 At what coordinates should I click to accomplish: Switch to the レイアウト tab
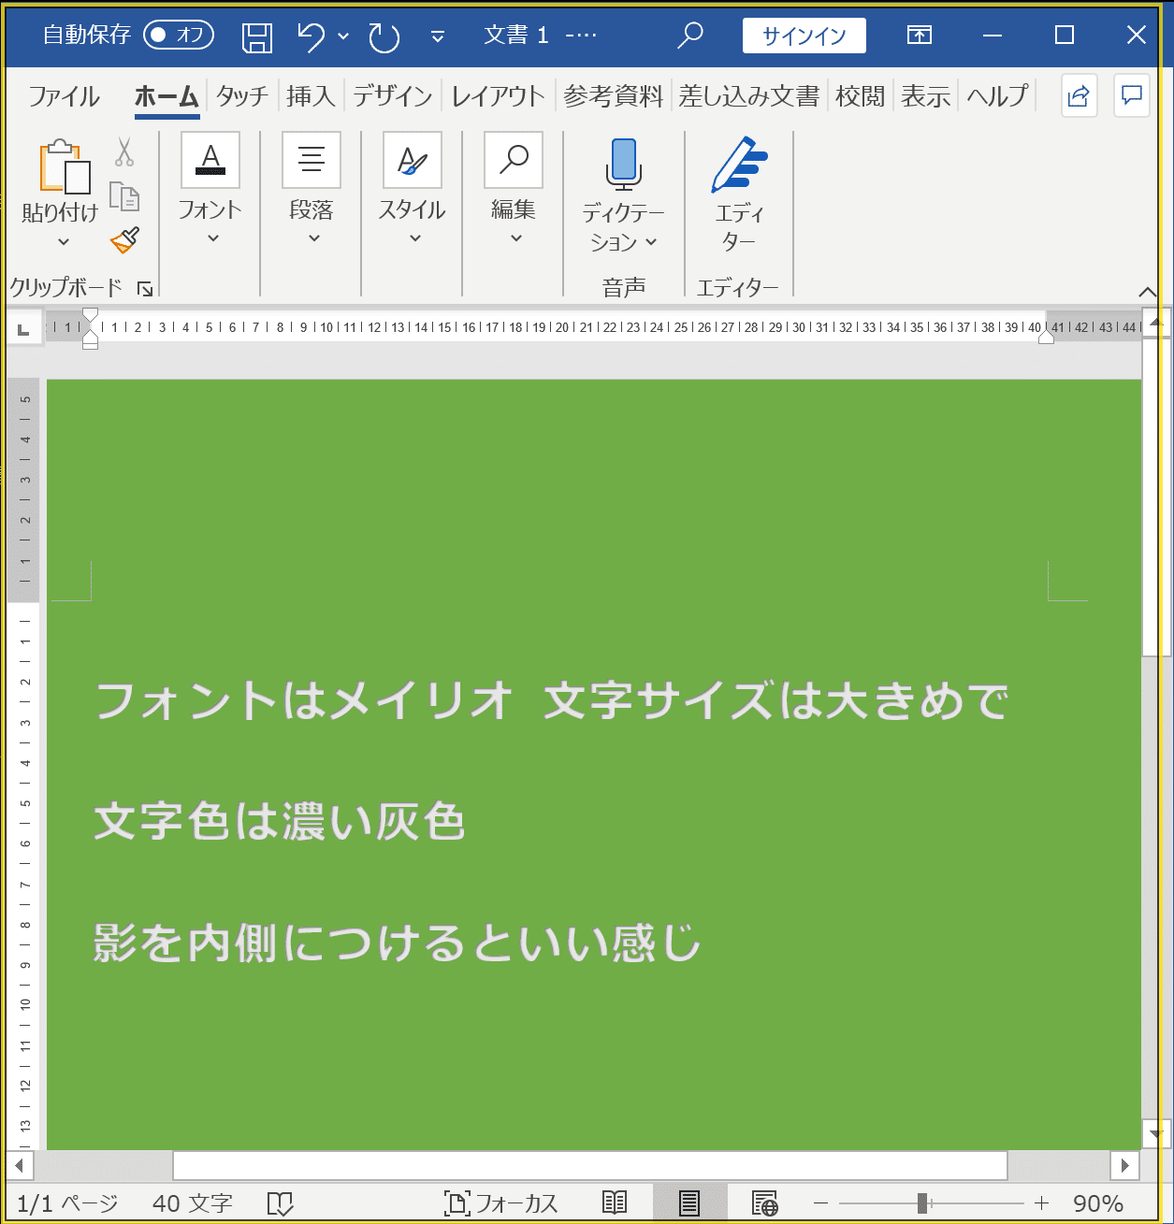coord(498,96)
